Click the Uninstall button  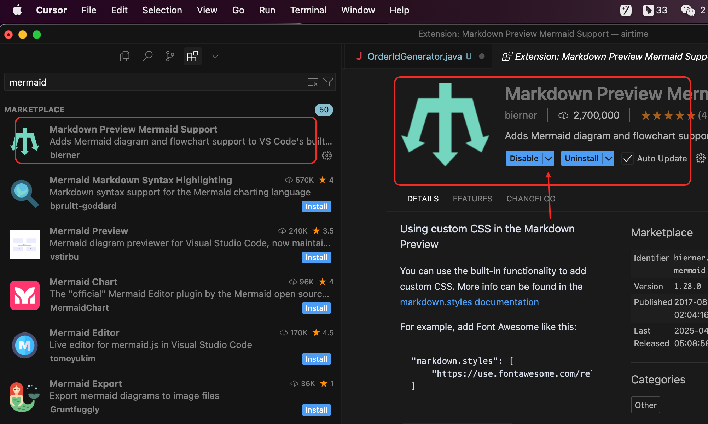pyautogui.click(x=581, y=158)
